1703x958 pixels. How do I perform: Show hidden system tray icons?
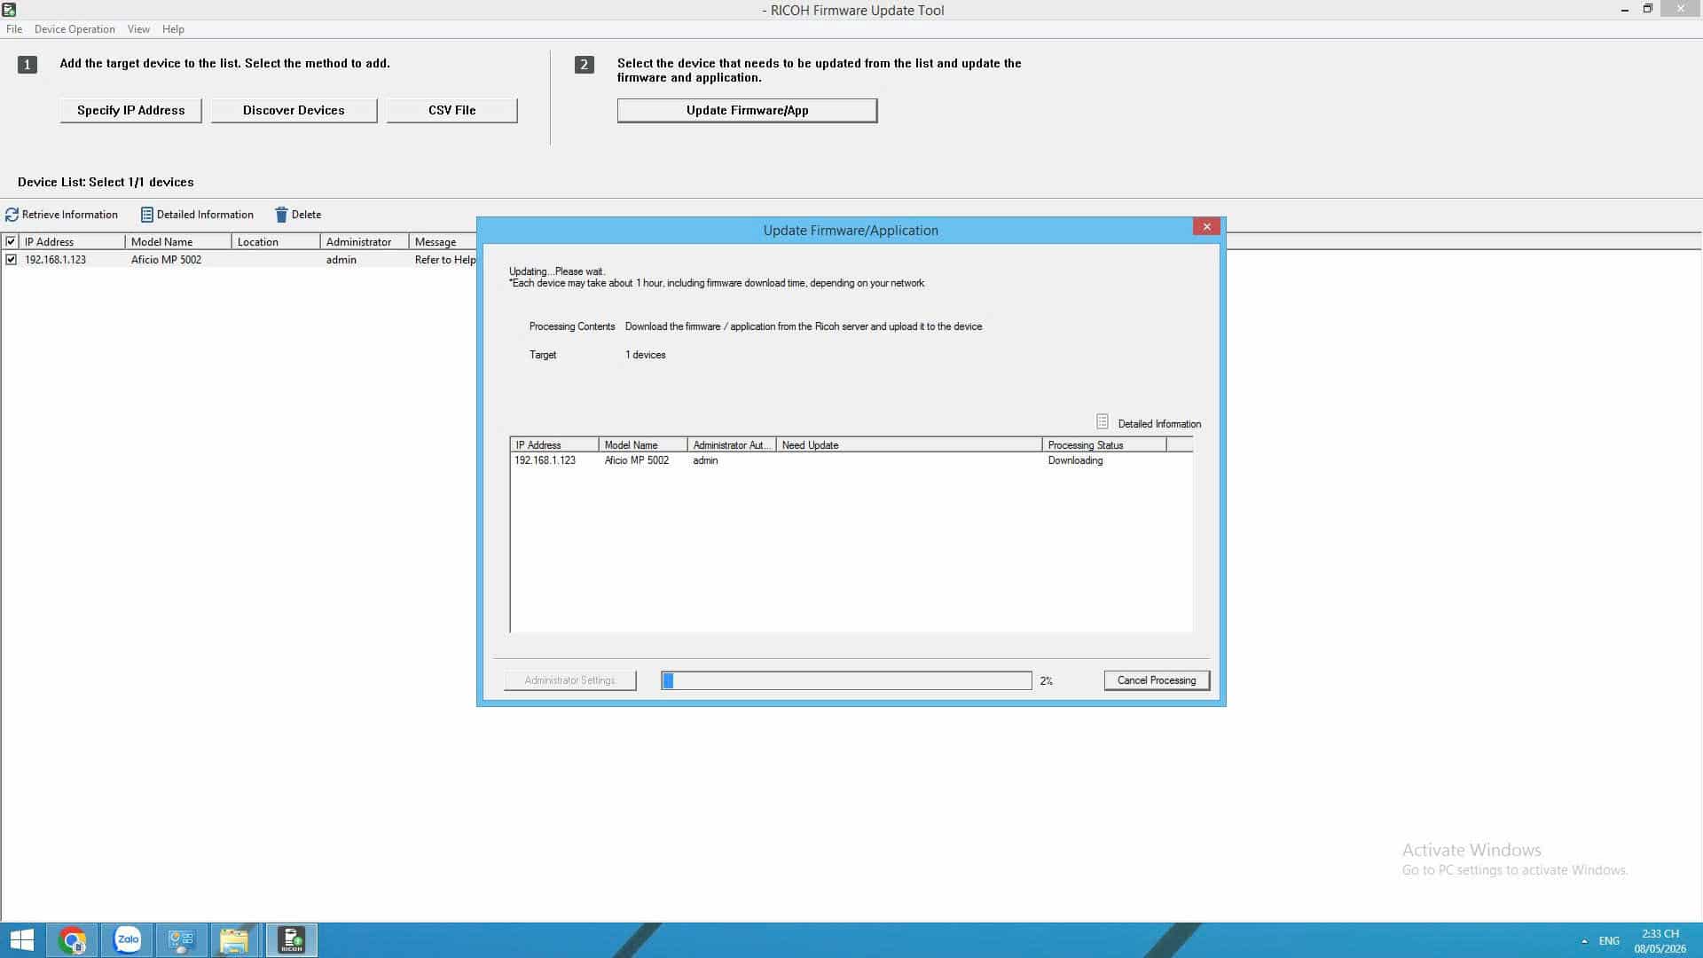tap(1584, 941)
